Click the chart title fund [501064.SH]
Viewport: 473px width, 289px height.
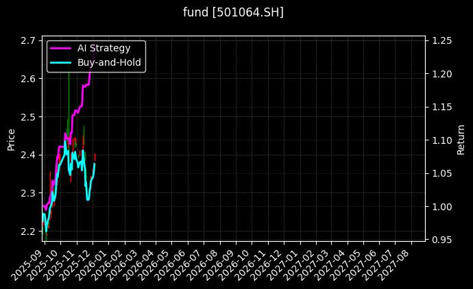233,12
